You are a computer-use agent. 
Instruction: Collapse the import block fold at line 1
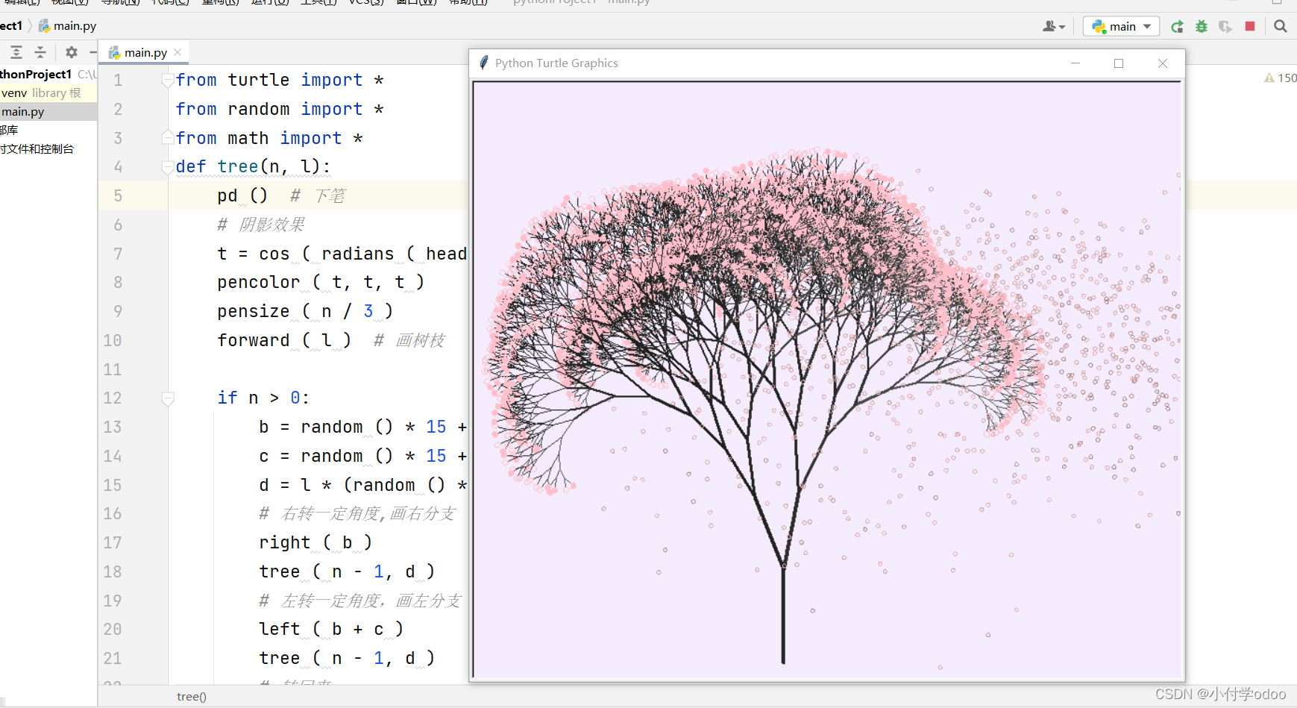[x=168, y=81]
